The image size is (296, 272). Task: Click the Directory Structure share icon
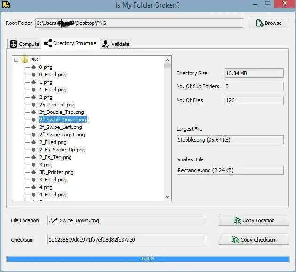[x=48, y=43]
